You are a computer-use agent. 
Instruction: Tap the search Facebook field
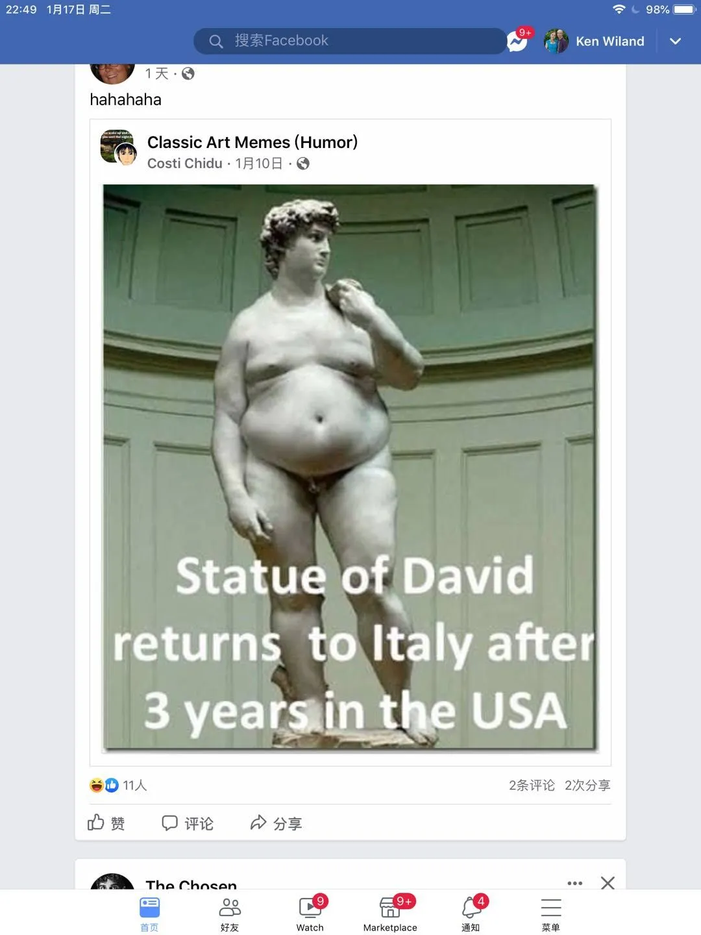click(x=349, y=41)
